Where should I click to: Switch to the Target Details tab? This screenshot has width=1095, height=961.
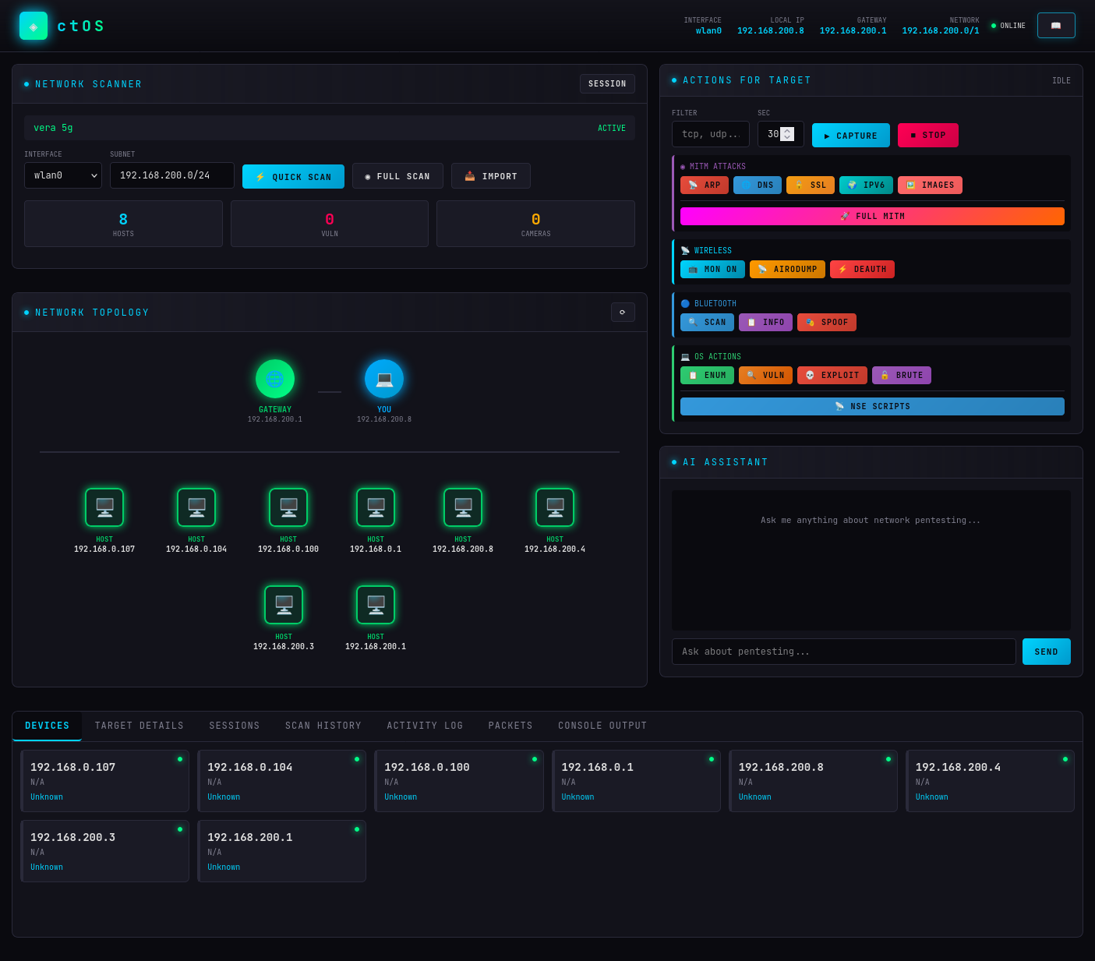[140, 726]
